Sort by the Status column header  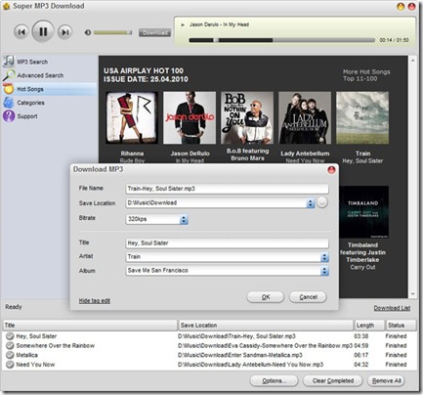(x=401, y=325)
